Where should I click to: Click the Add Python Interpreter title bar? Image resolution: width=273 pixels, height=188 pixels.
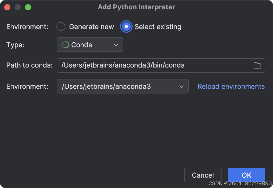[x=136, y=7]
